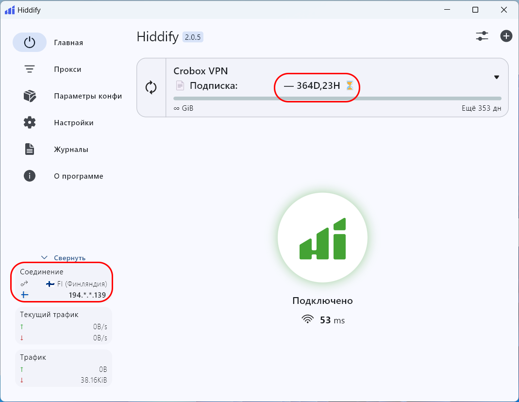The height and width of the screenshot is (402, 519).
Task: Click the Подключено status text
Action: 322,301
